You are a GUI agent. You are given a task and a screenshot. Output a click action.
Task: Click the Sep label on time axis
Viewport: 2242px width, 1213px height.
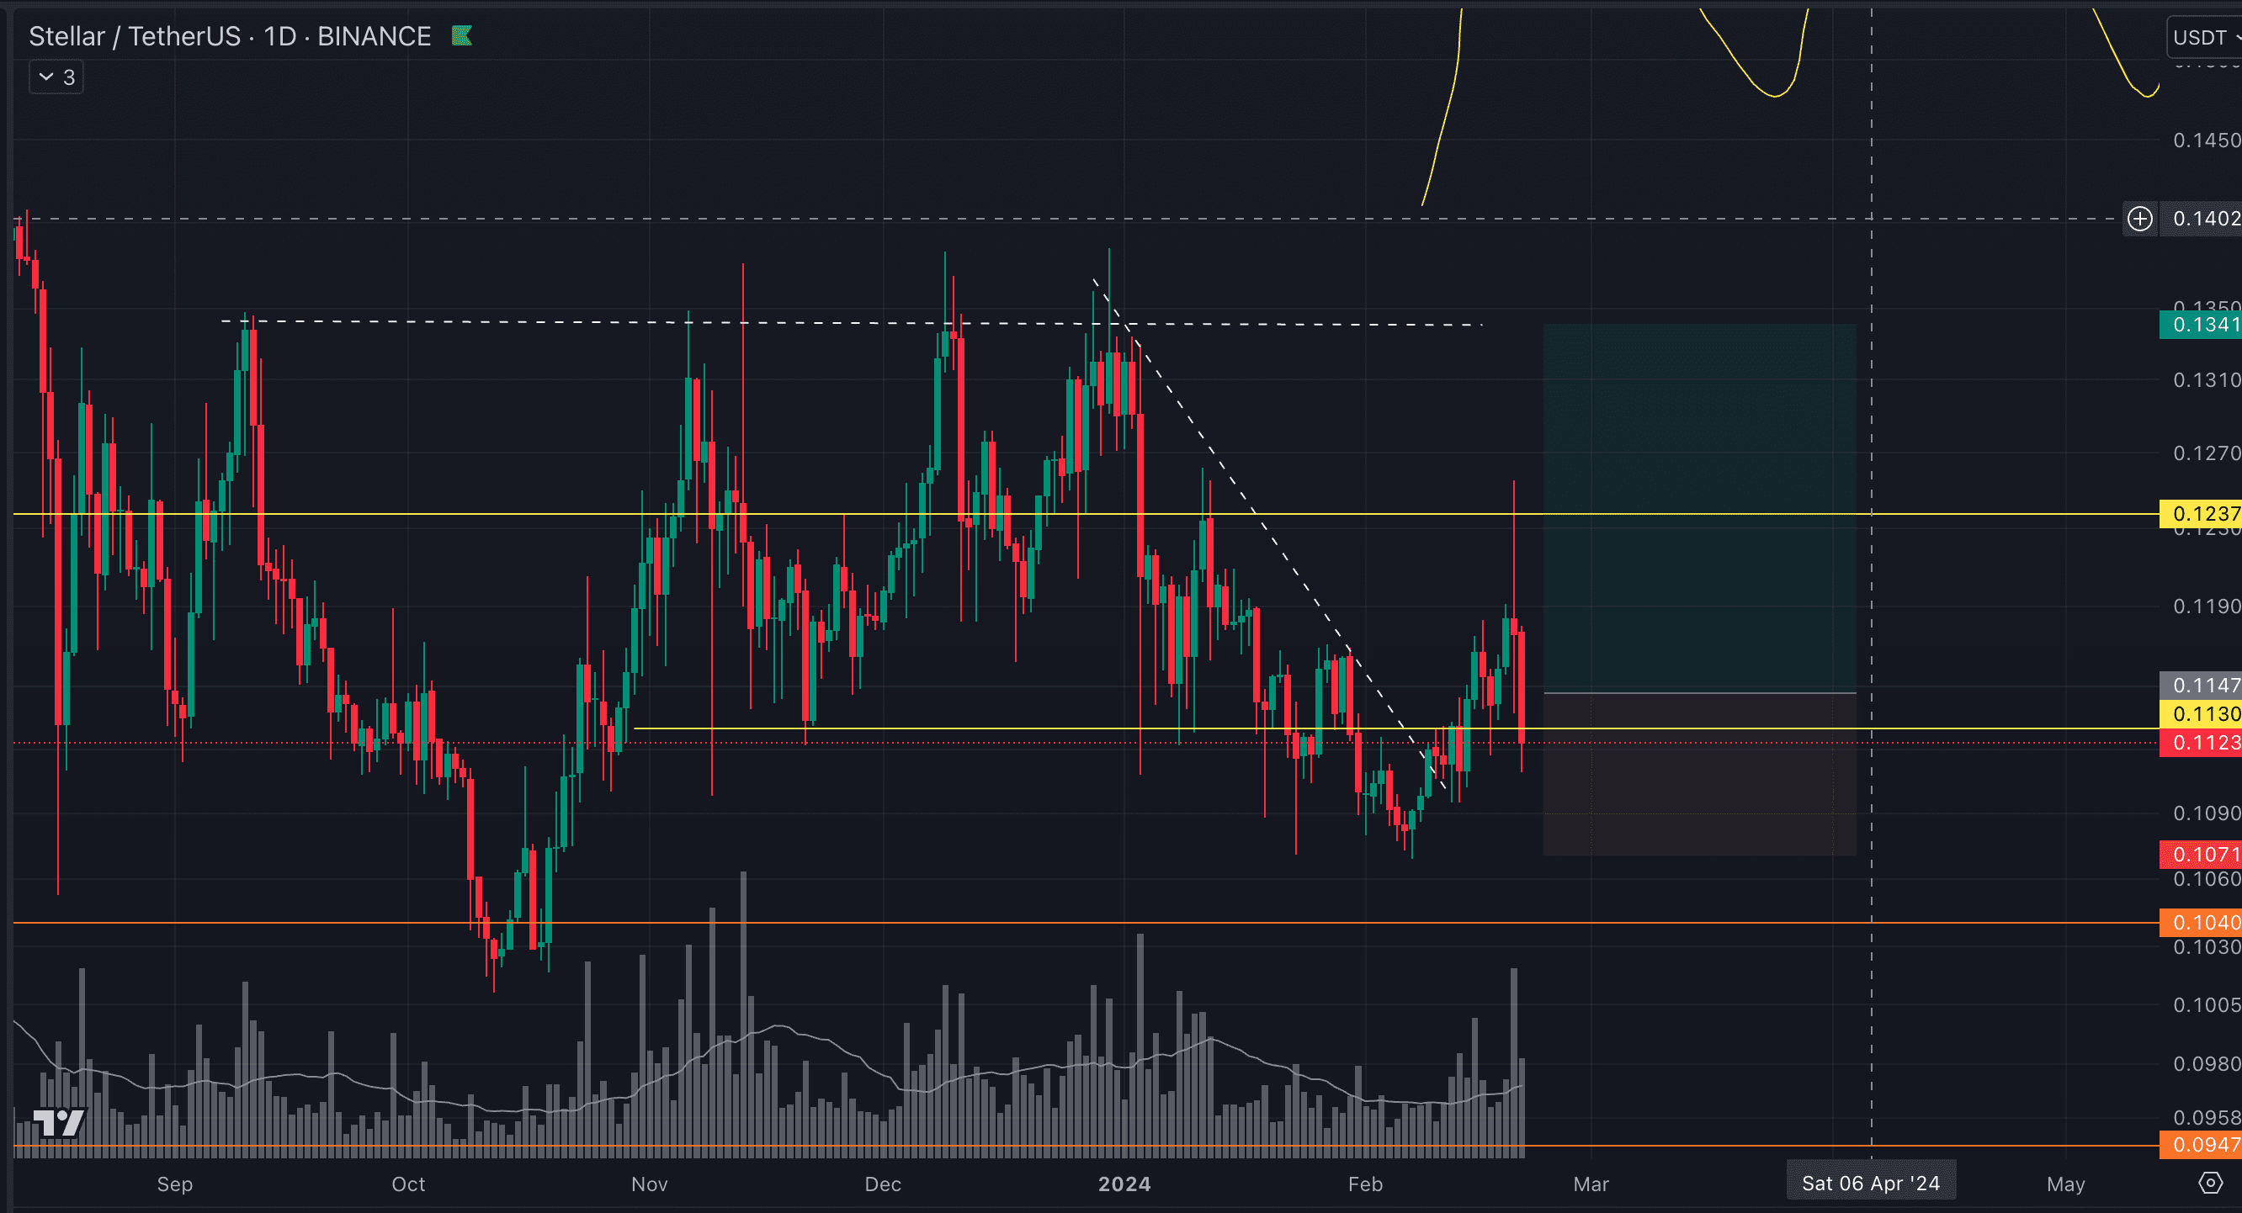175,1184
